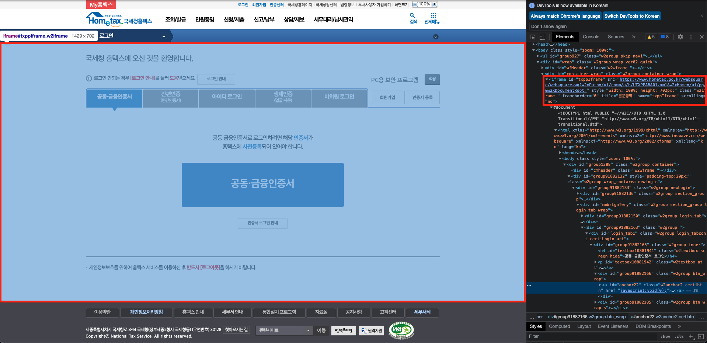Open the DOM Breakpoints tab

pos(653,326)
